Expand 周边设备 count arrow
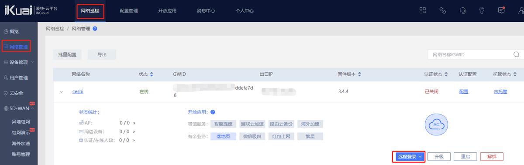524x165 pixels. pyautogui.click(x=134, y=132)
